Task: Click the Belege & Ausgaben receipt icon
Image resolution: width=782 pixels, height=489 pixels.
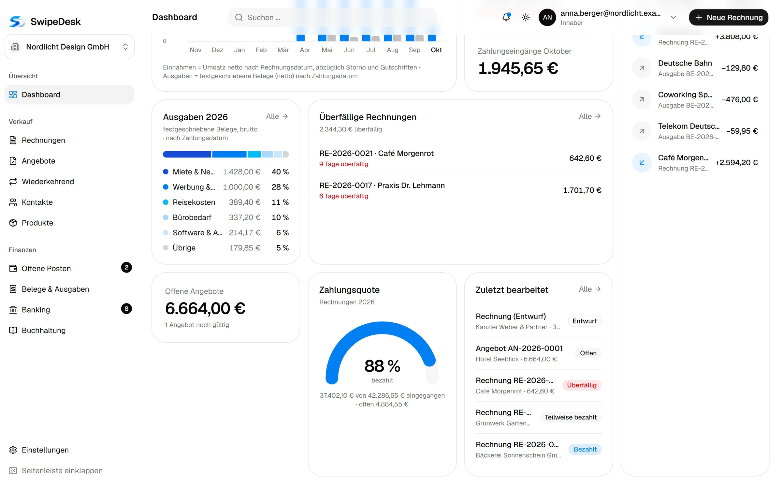Action: click(13, 289)
